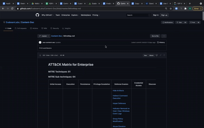Click the Zoom extension icon in toolbar
Image resolution: width=204 pixels, height=128 pixels.
click(176, 9)
